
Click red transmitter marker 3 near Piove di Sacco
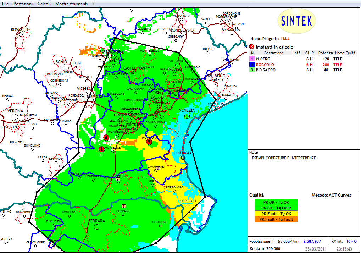[x=149, y=142]
